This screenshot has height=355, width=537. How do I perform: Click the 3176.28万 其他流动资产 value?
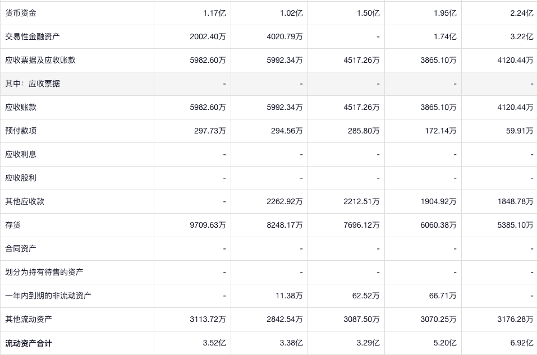point(515,319)
